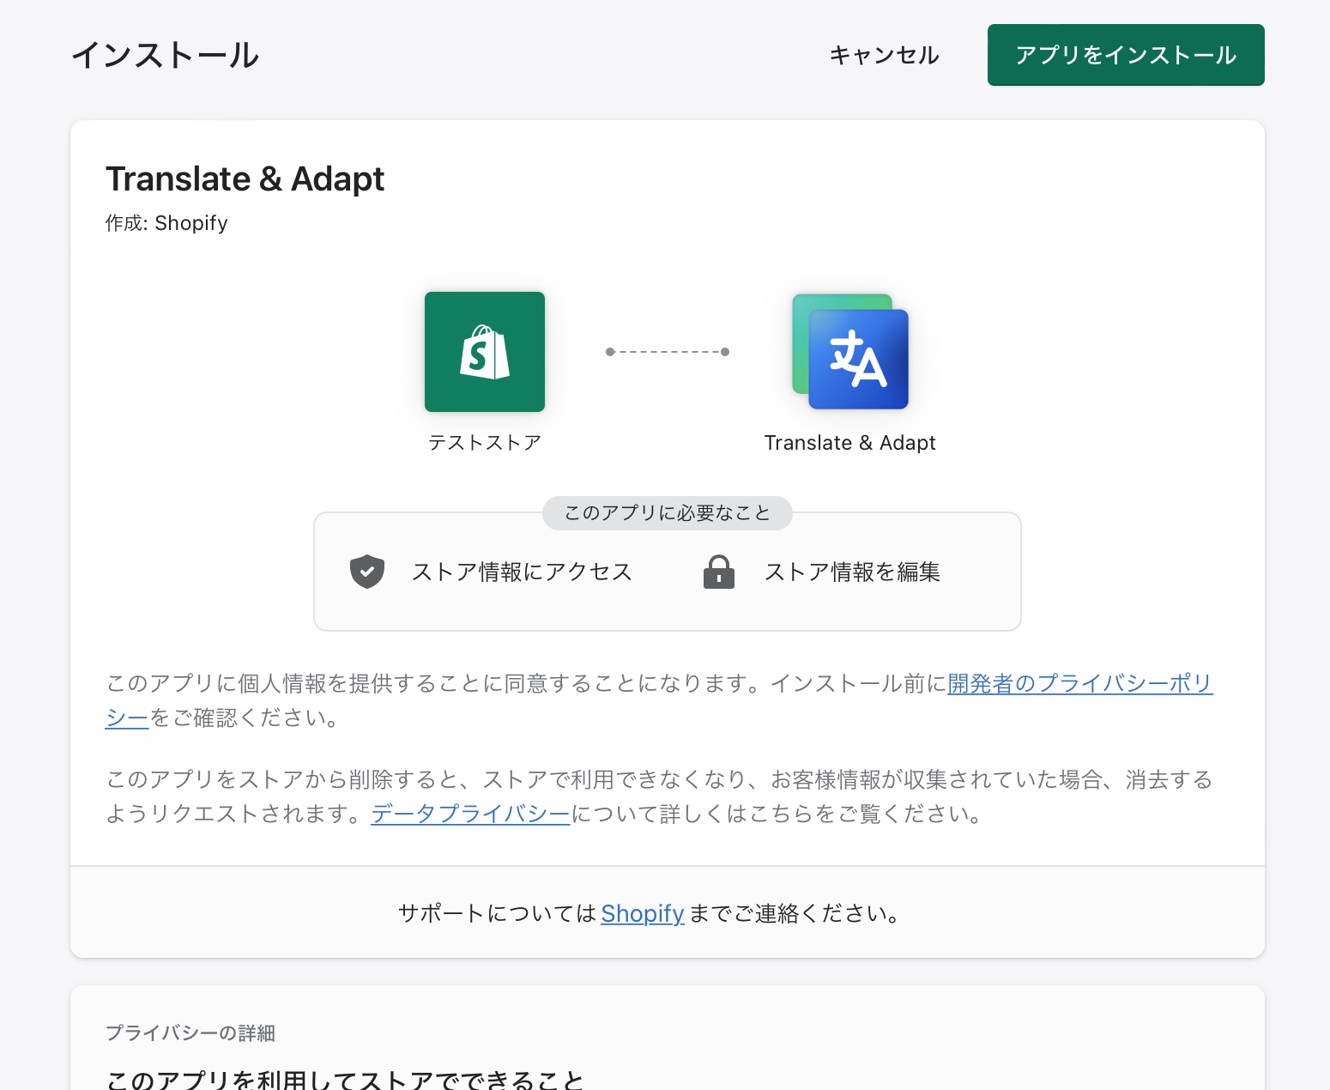
Task: Click the Shopify bag symbol in the store icon
Action: [x=484, y=352]
